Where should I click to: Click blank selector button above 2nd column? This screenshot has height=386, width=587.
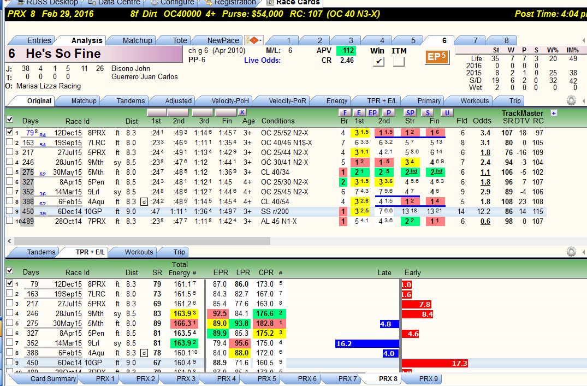[178, 112]
